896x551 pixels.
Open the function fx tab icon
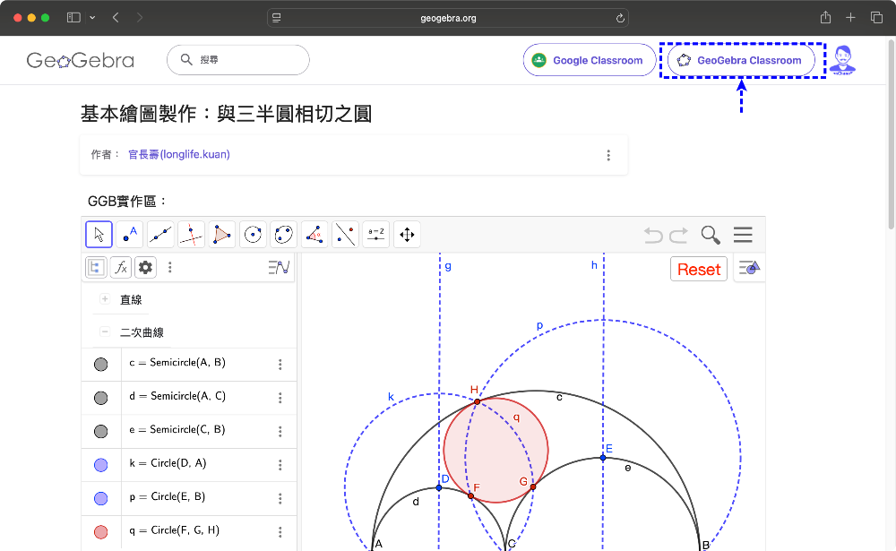tap(121, 268)
